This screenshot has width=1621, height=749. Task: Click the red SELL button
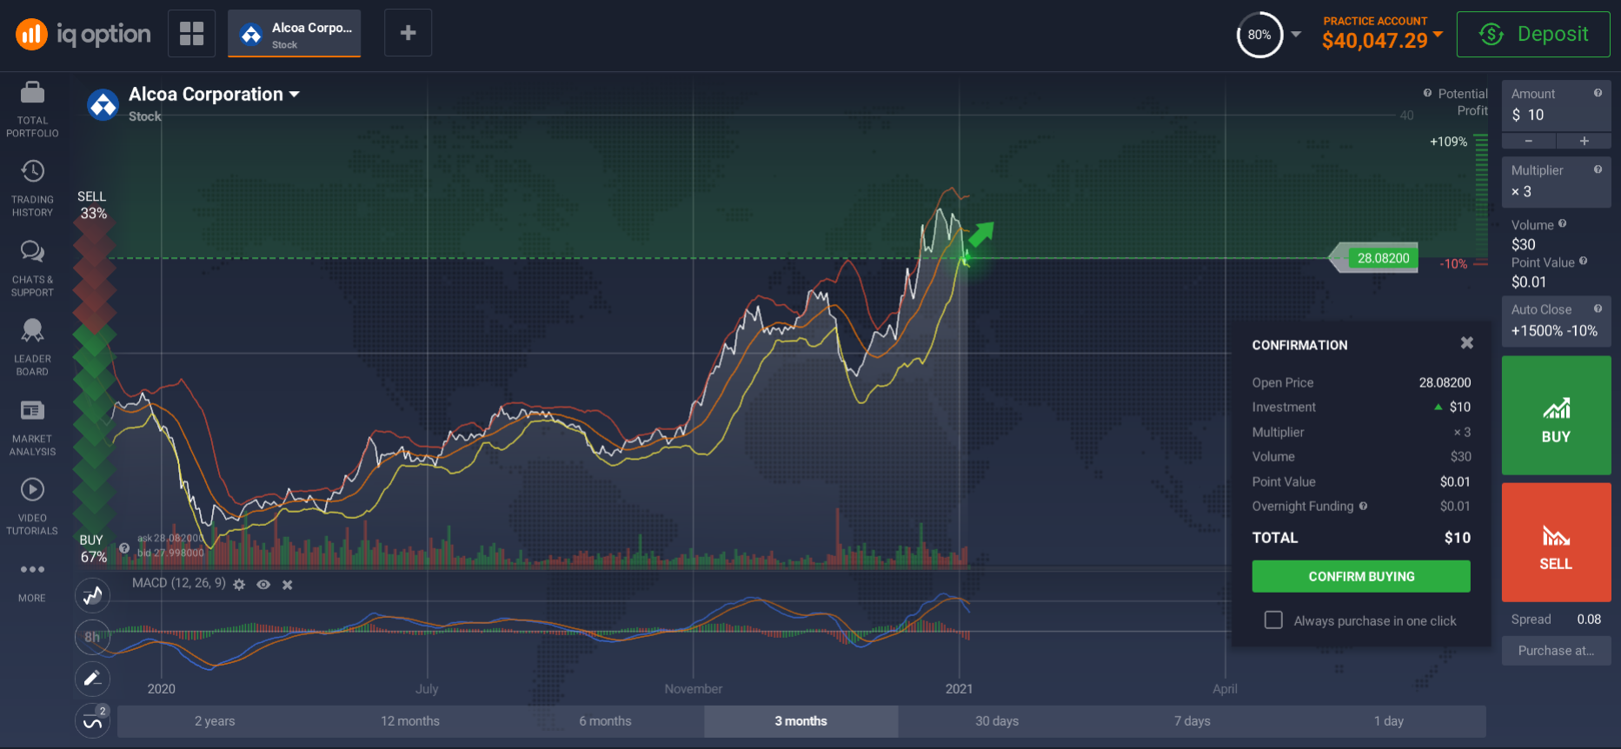tap(1556, 542)
